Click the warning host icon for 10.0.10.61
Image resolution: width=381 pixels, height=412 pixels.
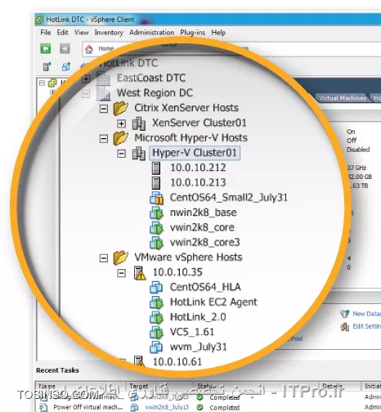click(x=140, y=361)
